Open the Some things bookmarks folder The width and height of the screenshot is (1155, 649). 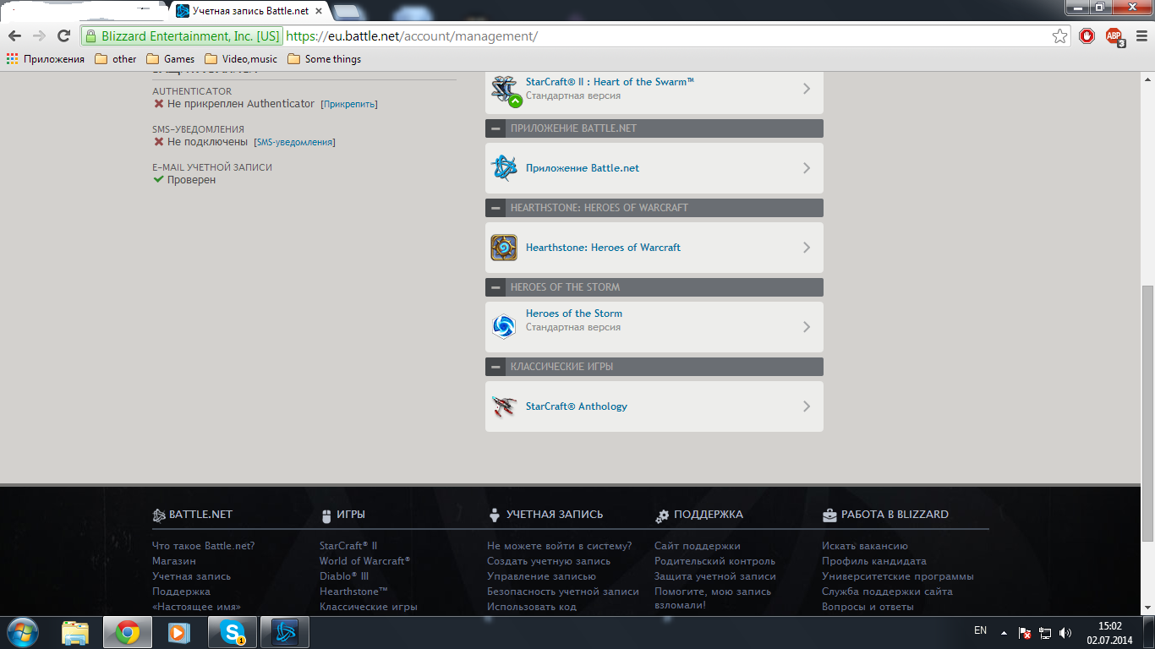[x=325, y=59]
